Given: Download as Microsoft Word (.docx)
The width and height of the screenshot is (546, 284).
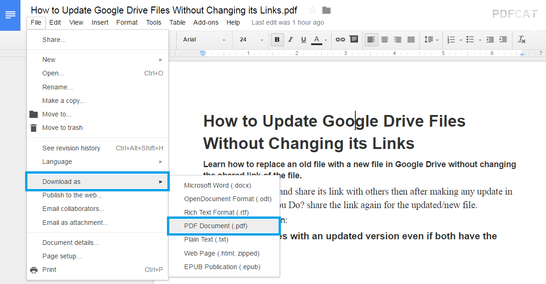Looking at the screenshot, I should click(x=224, y=185).
